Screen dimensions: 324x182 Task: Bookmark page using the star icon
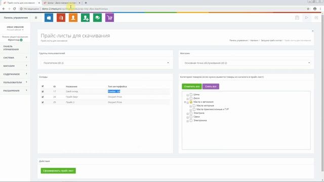(x=308, y=9)
